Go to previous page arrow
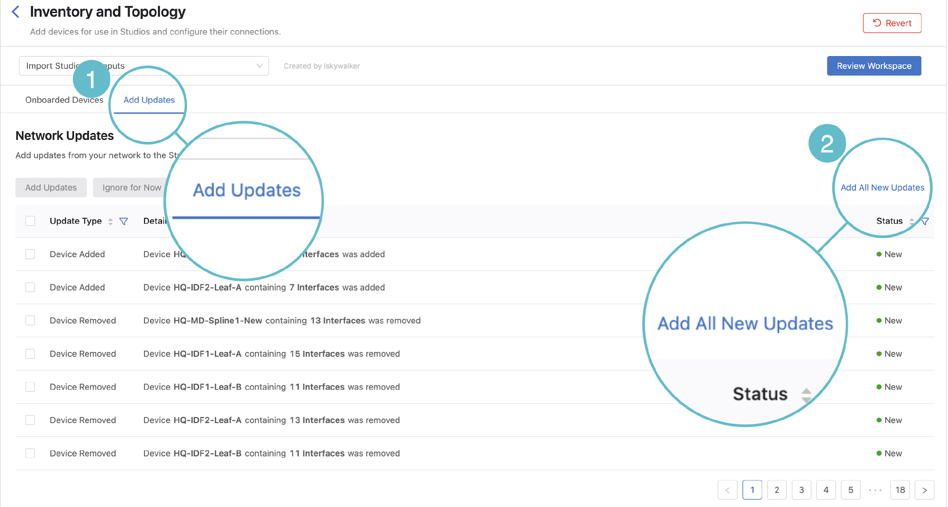Image resolution: width=948 pixels, height=507 pixels. [x=728, y=490]
